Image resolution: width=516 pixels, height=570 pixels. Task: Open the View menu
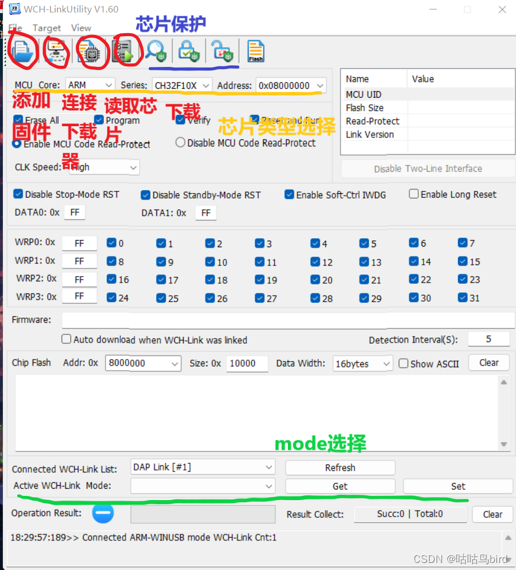coord(81,28)
